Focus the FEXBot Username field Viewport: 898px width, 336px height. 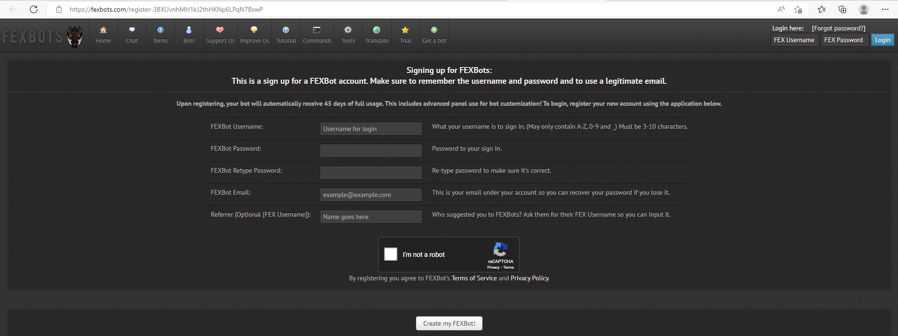click(x=371, y=129)
